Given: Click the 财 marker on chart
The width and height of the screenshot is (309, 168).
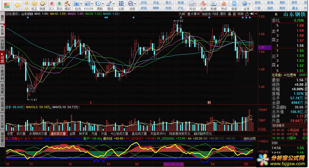Looking at the screenshot, I should [209, 103].
